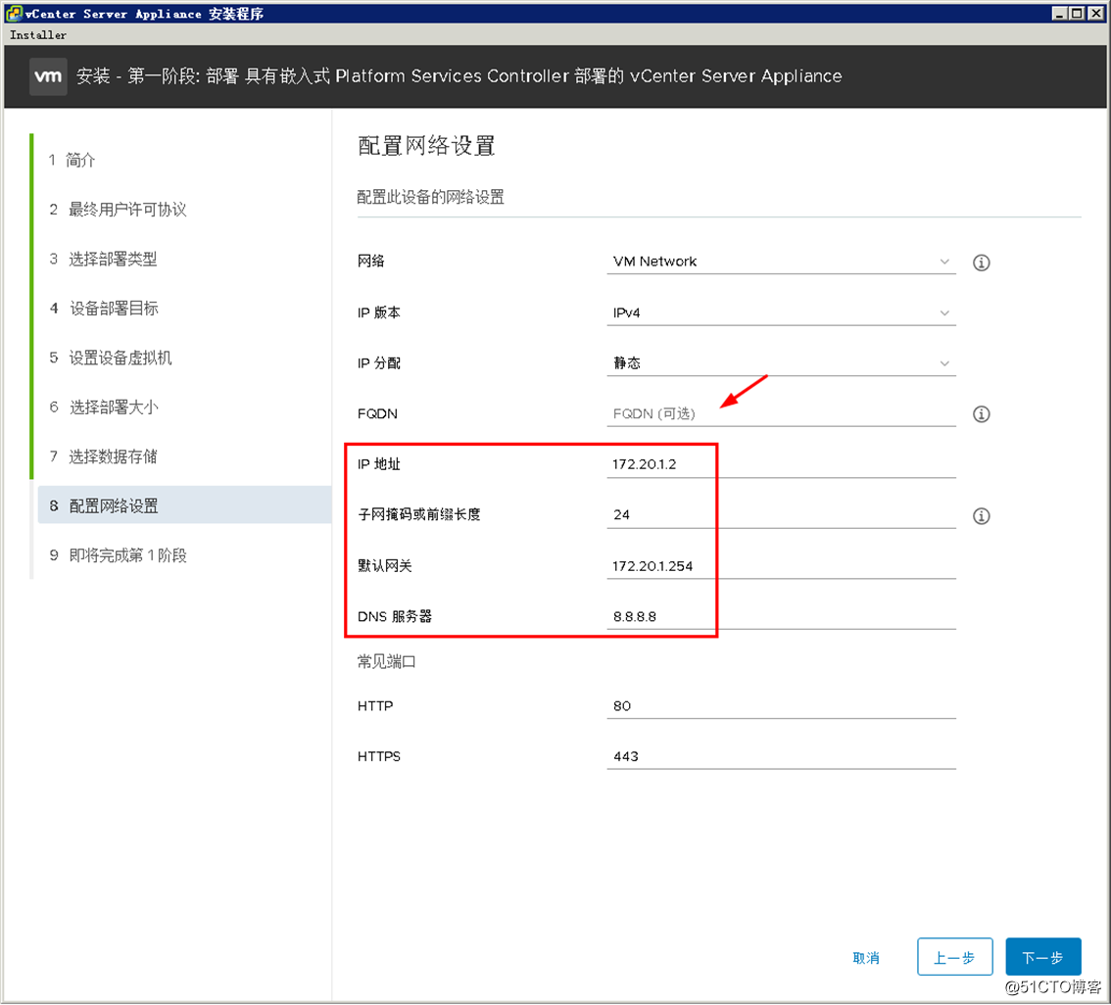Open the IP 版本 dropdown showing IPv4
This screenshot has height=1005, width=1111.
[781, 313]
